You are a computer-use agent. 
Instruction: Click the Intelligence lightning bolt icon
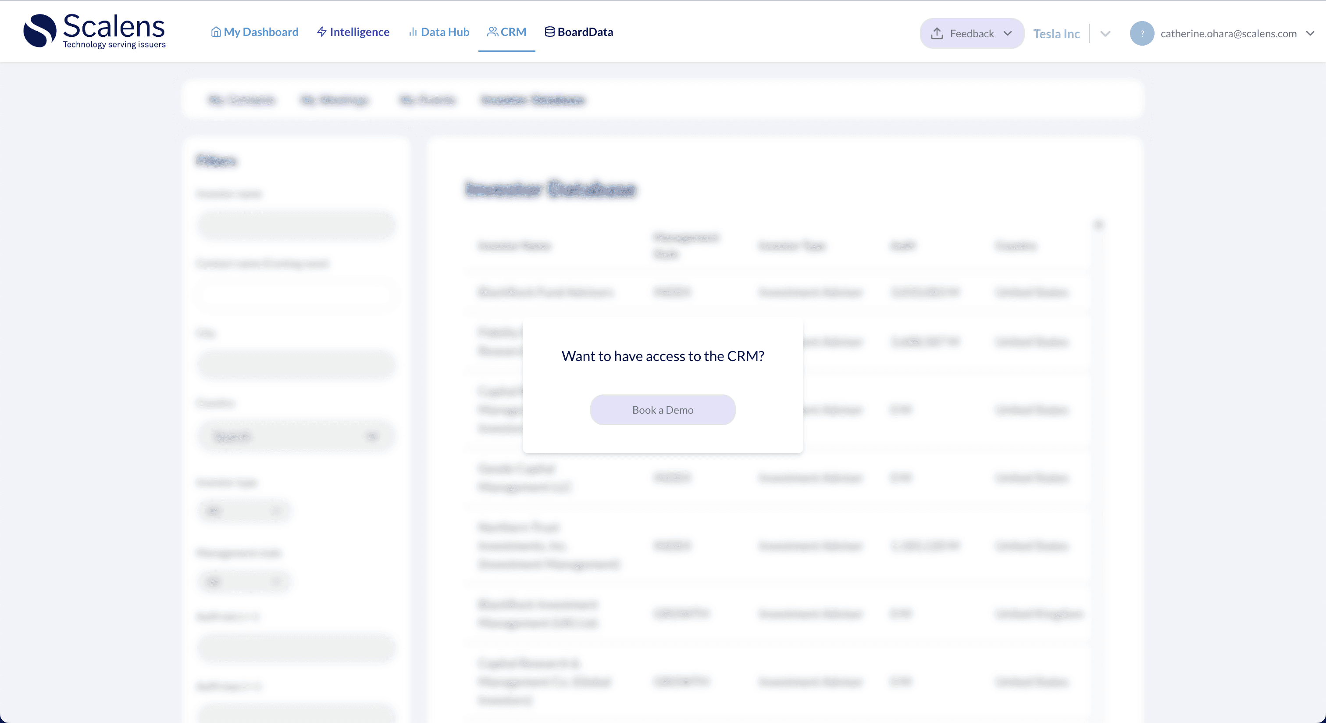(x=322, y=32)
